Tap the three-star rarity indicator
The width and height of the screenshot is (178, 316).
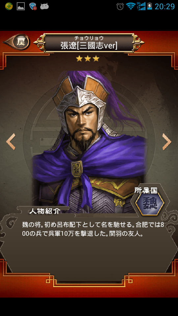[88, 59]
